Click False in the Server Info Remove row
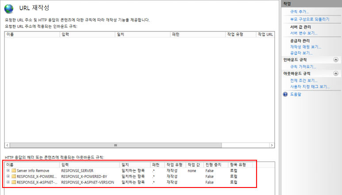Viewport: 342px width, 195px height. pyautogui.click(x=209, y=171)
